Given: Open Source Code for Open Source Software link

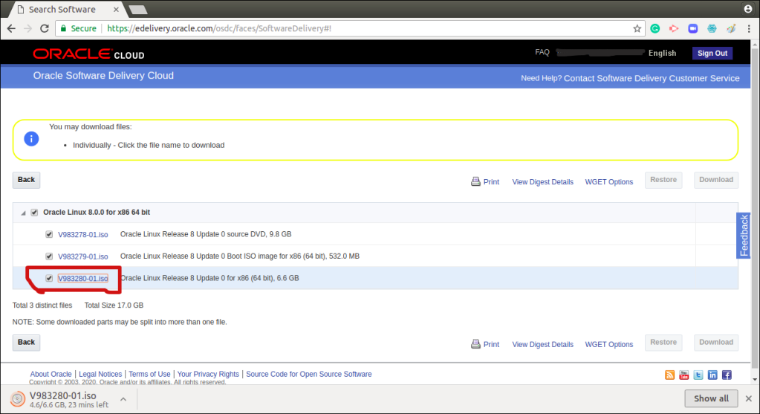Looking at the screenshot, I should (x=309, y=375).
